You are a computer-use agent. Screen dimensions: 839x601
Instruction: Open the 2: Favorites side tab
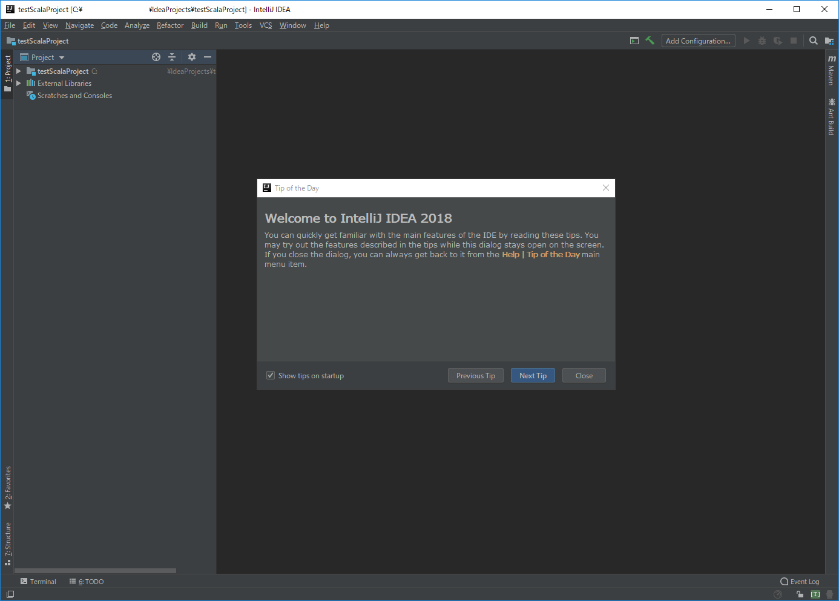coord(7,488)
